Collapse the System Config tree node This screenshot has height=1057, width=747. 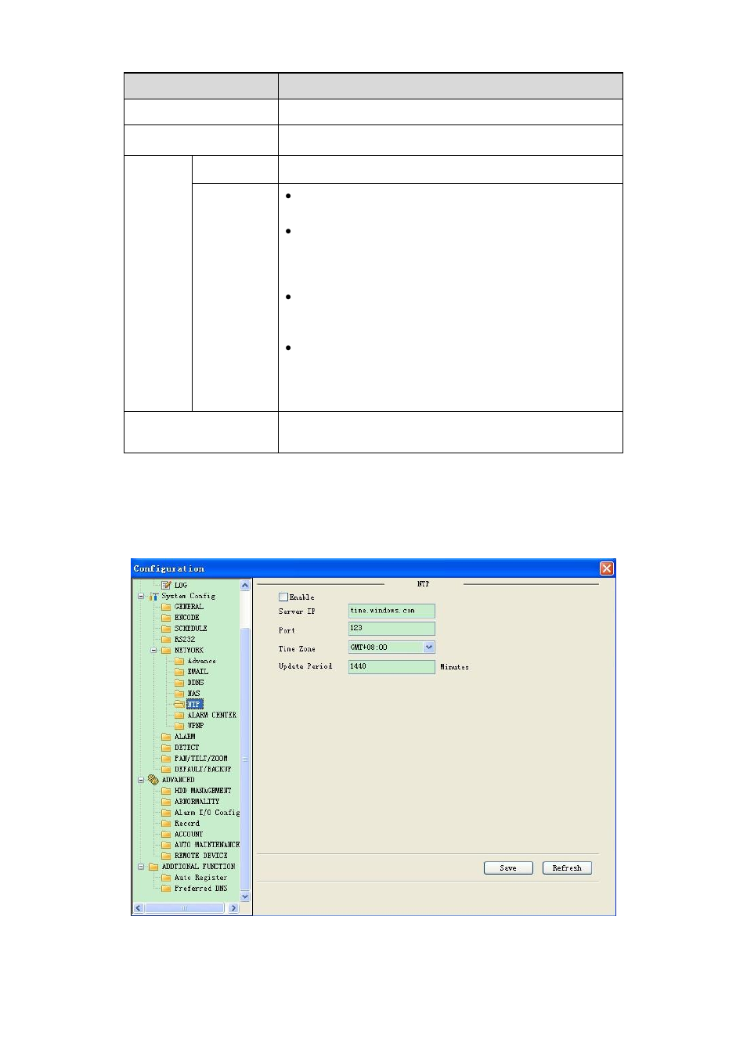(x=141, y=596)
